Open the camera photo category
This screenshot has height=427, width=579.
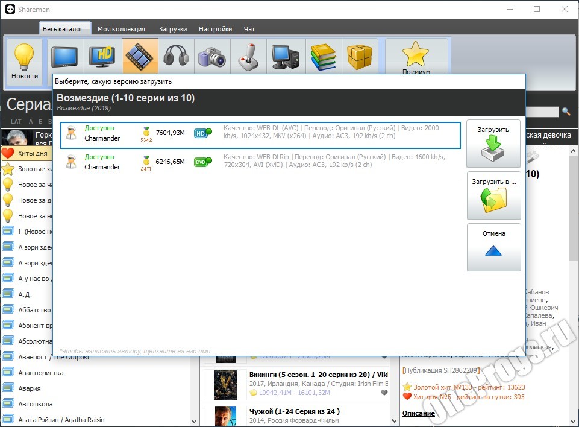212,56
